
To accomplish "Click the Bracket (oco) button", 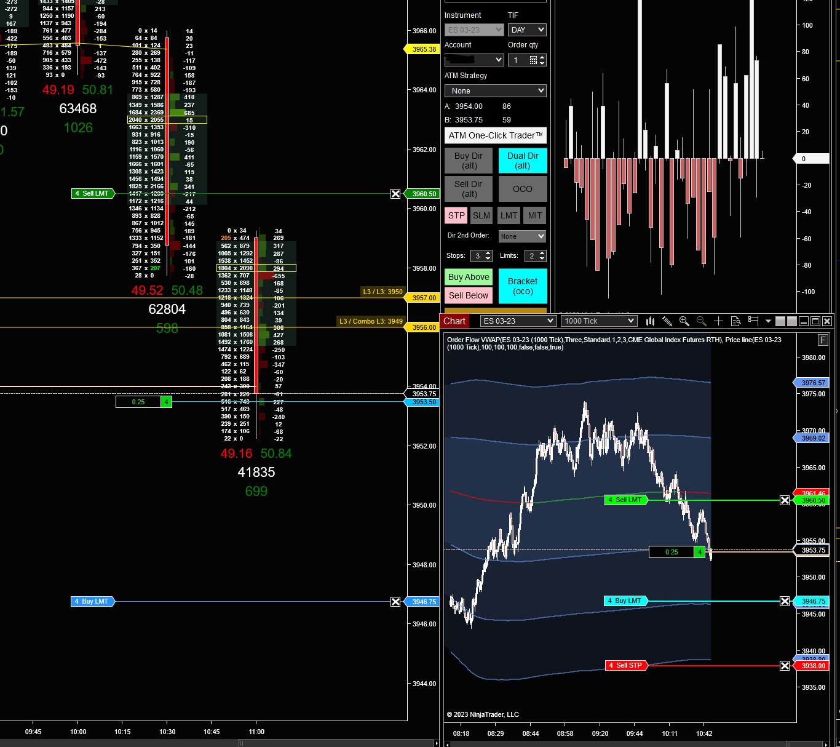I will click(x=523, y=286).
